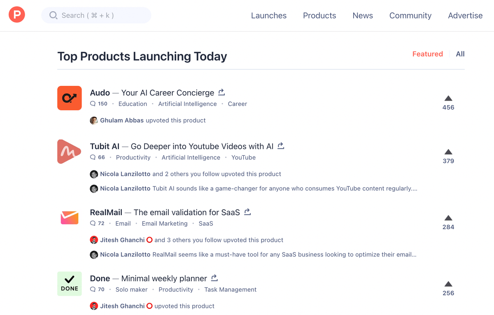Viewport: 494px width, 315px height.
Task: Click the share icon beside Tubit AI
Action: coord(281,146)
